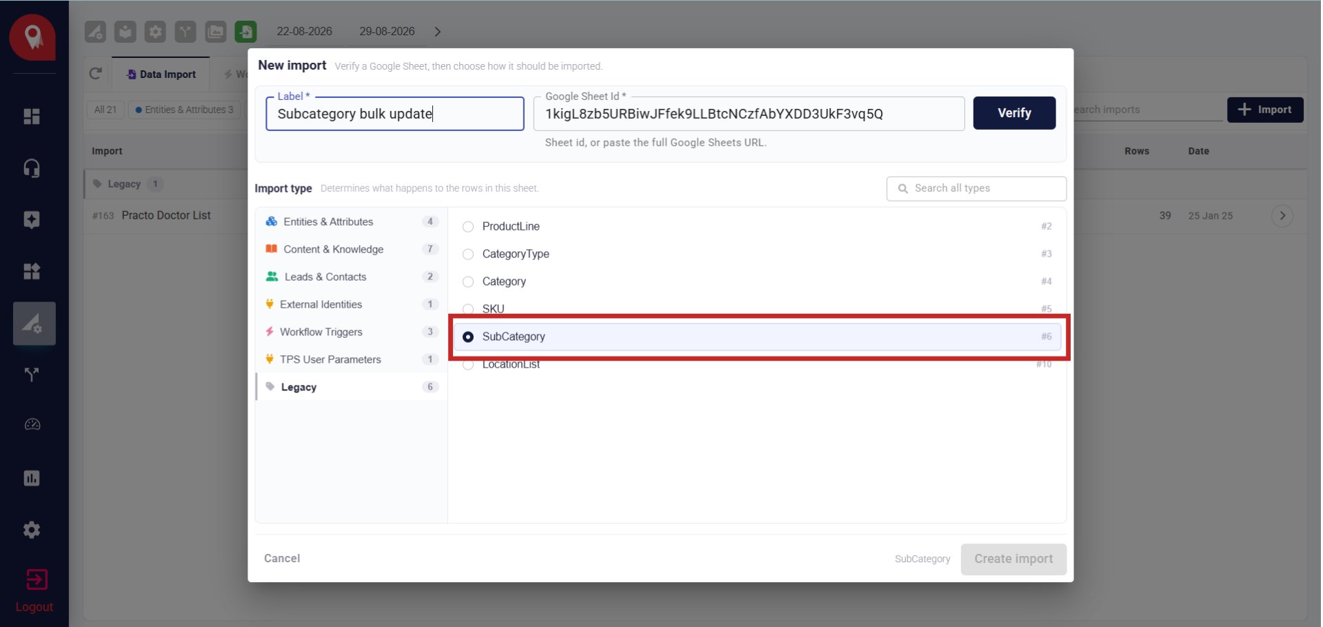Viewport: 1323px width, 627px height.
Task: Open the headset support icon in sidebar
Action: (32, 168)
